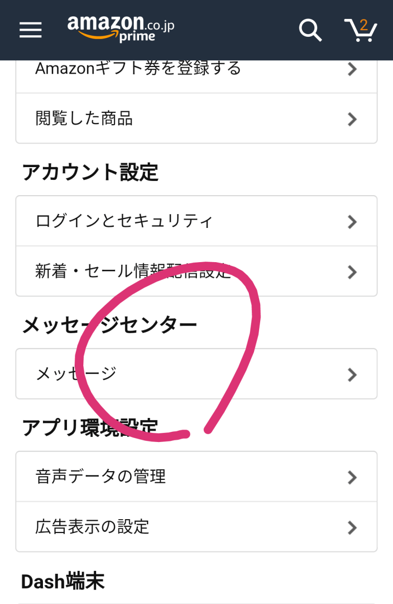Click the chevron next to Amazonギフト券を登録する
Image resolution: width=393 pixels, height=604 pixels.
pyautogui.click(x=352, y=69)
